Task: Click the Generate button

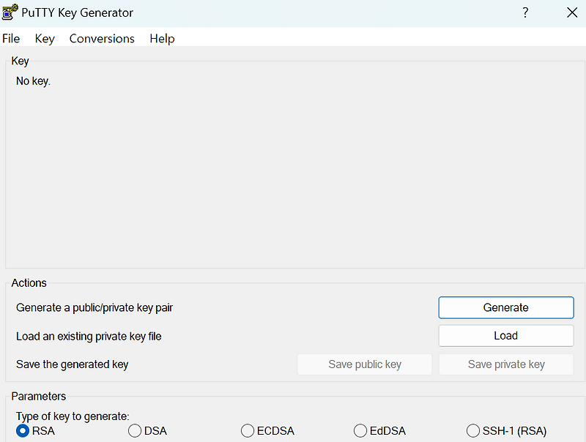Action: (x=505, y=307)
